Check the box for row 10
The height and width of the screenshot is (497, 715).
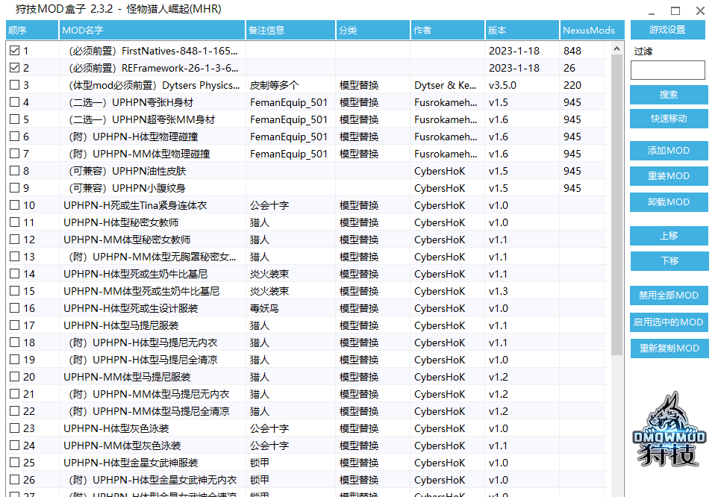pos(15,205)
